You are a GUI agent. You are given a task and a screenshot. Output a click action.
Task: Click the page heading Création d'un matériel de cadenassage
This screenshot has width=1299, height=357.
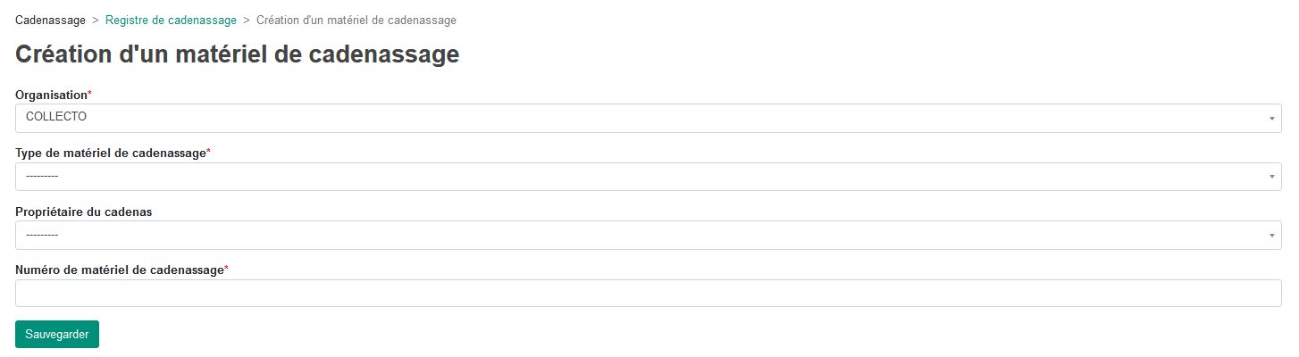click(238, 54)
